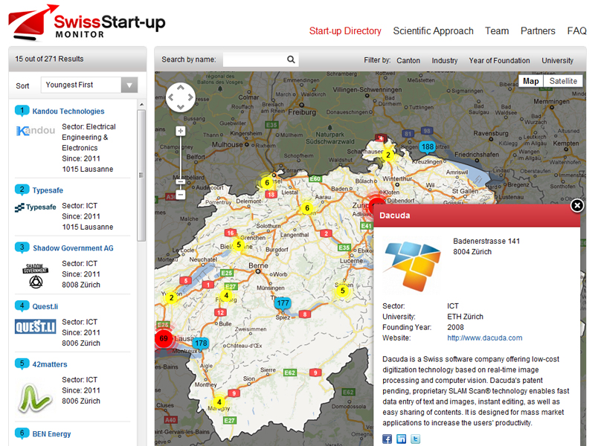Click the number 1 result badge
Image resolution: width=595 pixels, height=446 pixels.
click(x=22, y=111)
